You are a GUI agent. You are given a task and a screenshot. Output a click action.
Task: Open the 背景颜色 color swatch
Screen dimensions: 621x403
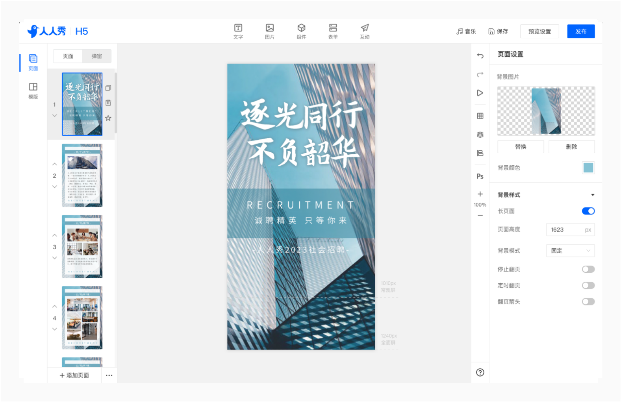(x=588, y=168)
